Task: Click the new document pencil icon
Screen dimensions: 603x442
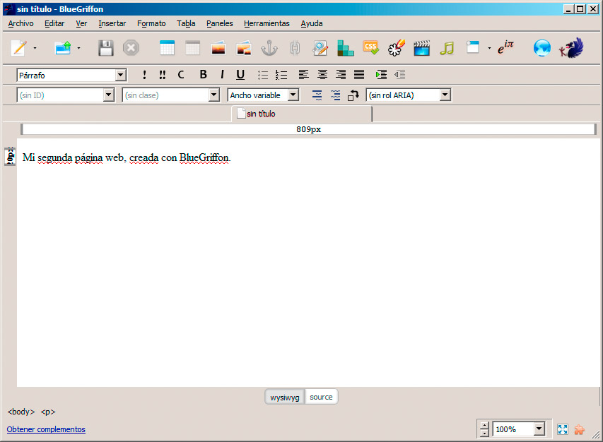Action: (19, 48)
